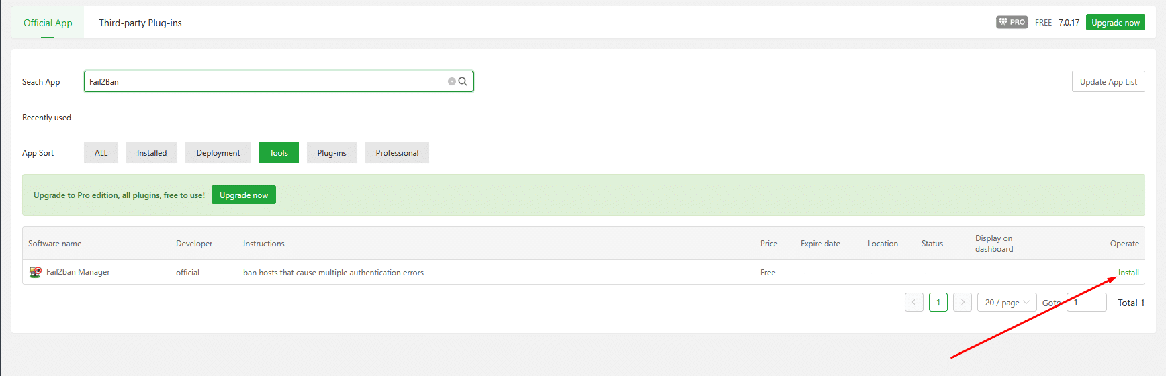Viewport: 1166px width, 376px height.
Task: Click the Instructions column header
Action: point(263,243)
